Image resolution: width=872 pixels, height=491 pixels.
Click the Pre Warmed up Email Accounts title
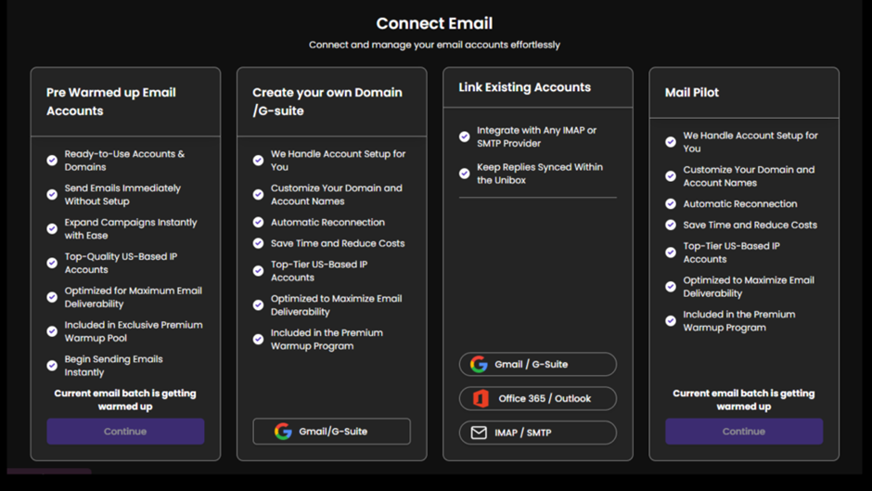(111, 101)
